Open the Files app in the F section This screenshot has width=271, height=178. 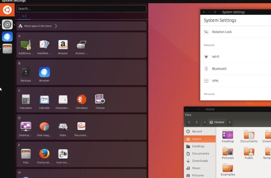click(x=26, y=156)
